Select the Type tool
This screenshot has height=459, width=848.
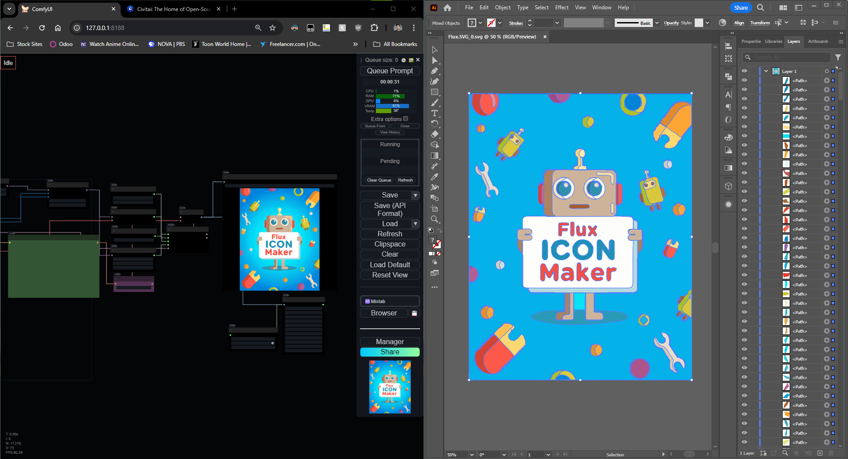pyautogui.click(x=435, y=114)
